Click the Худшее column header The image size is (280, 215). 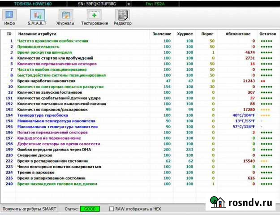point(185,34)
